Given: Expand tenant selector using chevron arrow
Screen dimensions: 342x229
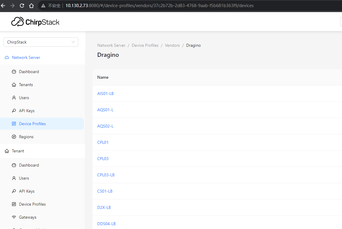Looking at the screenshot, I should coord(73,42).
